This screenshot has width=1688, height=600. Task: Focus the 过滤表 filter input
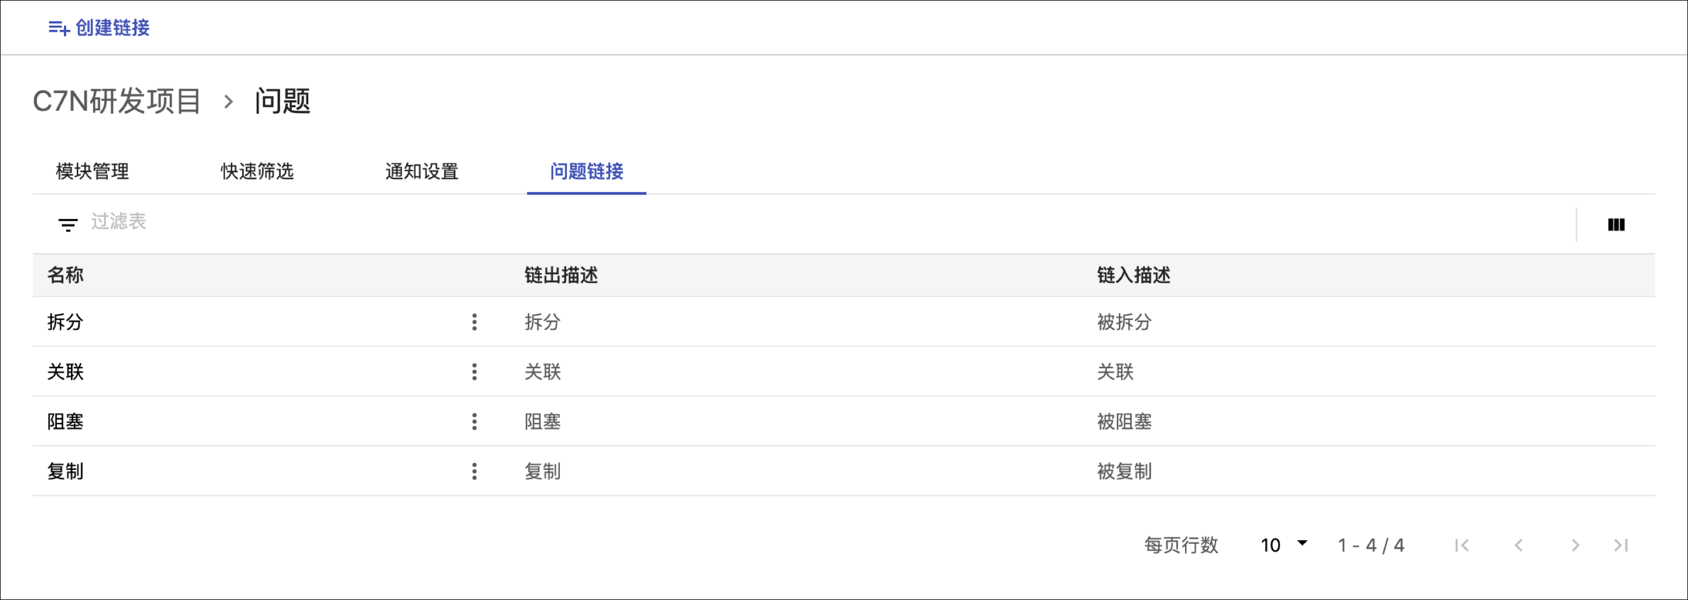pyautogui.click(x=393, y=221)
